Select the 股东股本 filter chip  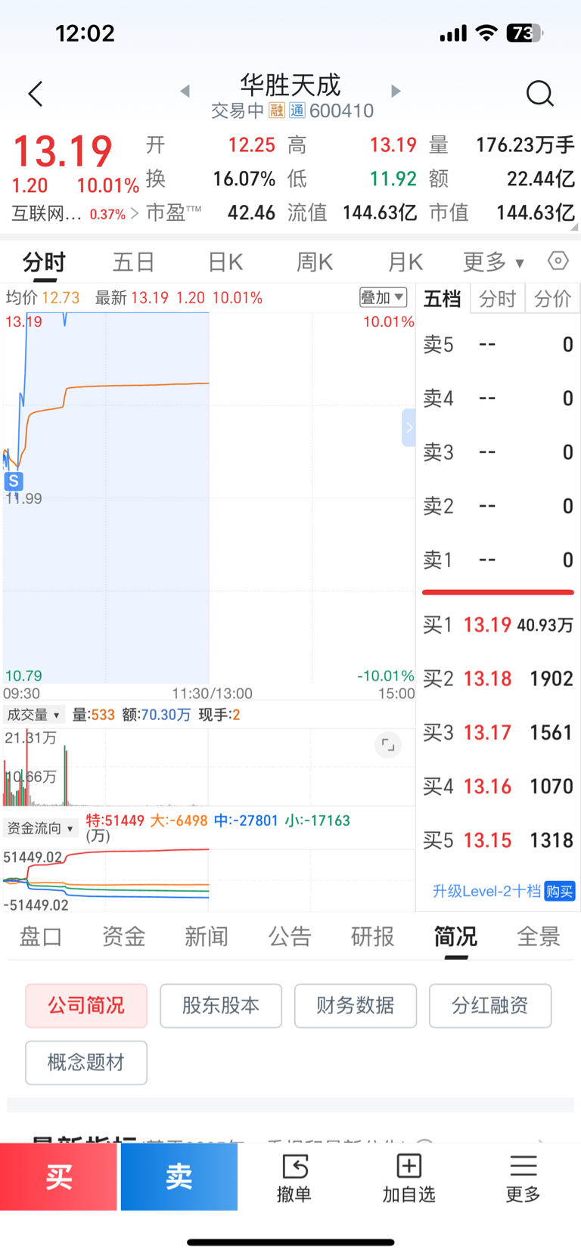click(x=221, y=1006)
